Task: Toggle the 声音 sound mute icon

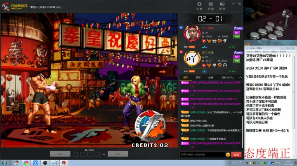Action: click(x=222, y=6)
